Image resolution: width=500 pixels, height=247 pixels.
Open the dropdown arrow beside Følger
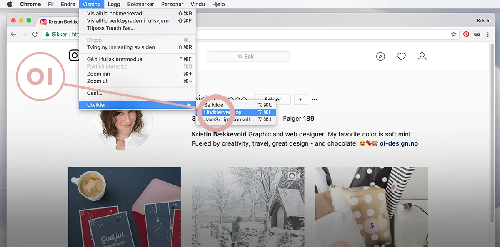pos(300,99)
